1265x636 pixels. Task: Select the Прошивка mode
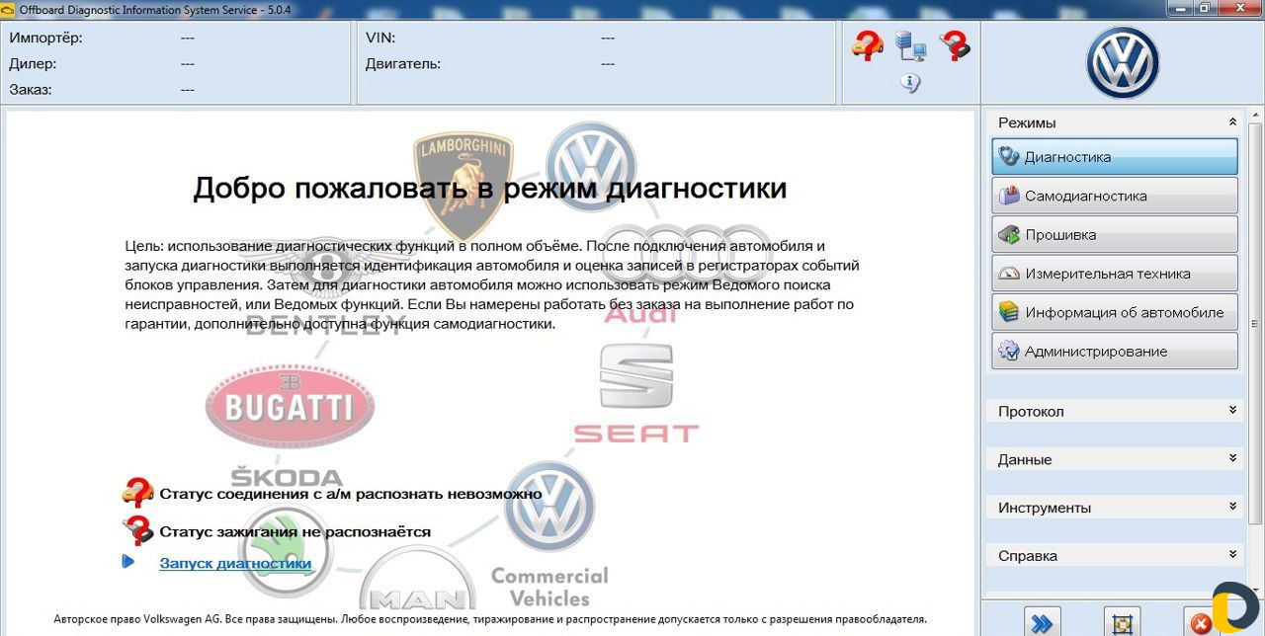[x=1115, y=235]
